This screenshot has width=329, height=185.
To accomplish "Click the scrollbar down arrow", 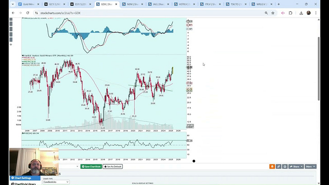I will click(319, 183).
